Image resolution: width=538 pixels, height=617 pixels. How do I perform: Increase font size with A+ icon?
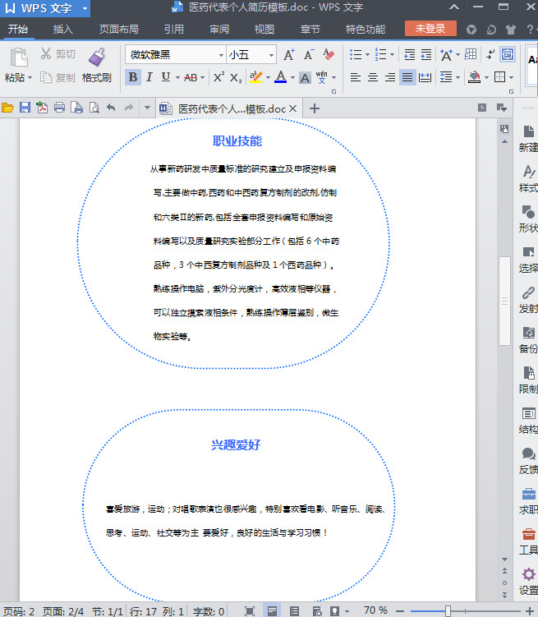(289, 55)
